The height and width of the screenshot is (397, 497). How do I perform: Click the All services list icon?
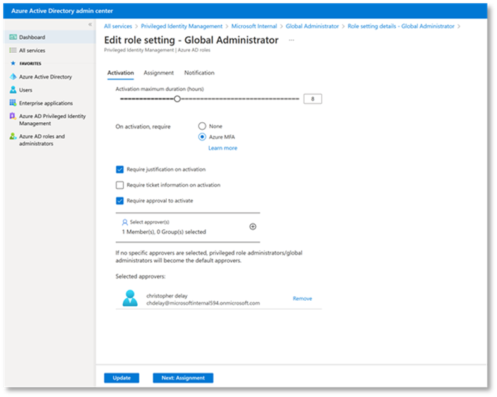(x=13, y=51)
